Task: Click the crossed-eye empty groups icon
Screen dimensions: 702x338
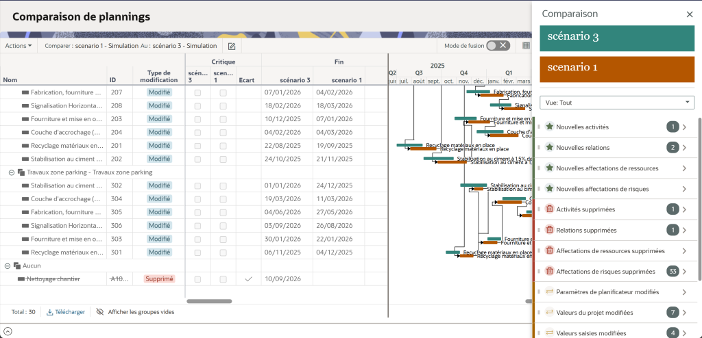Action: (x=100, y=312)
